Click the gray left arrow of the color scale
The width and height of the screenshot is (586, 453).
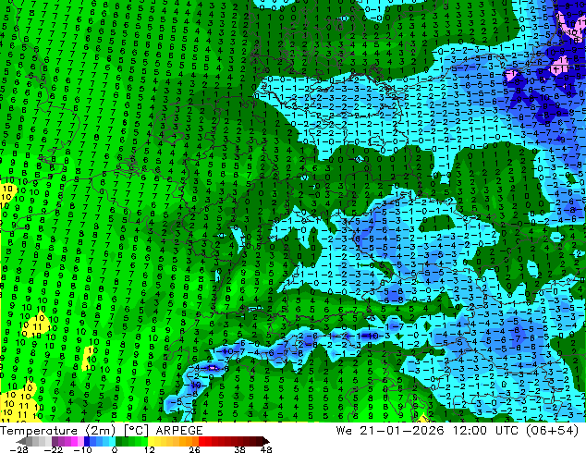(21, 441)
